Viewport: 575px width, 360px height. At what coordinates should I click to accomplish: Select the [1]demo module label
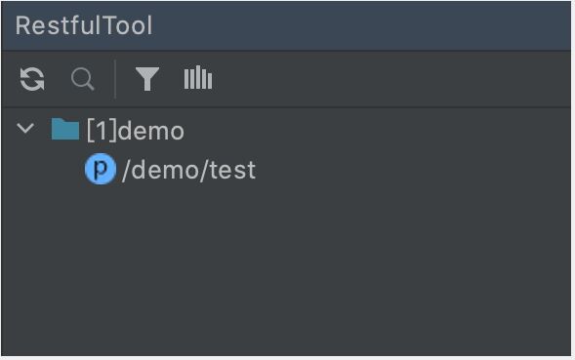click(x=136, y=130)
